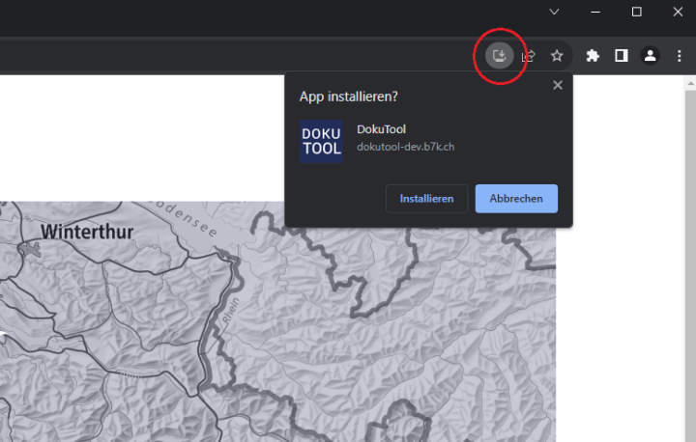This screenshot has height=442, width=696.
Task: Toggle the browser side panel icon
Action: point(622,56)
